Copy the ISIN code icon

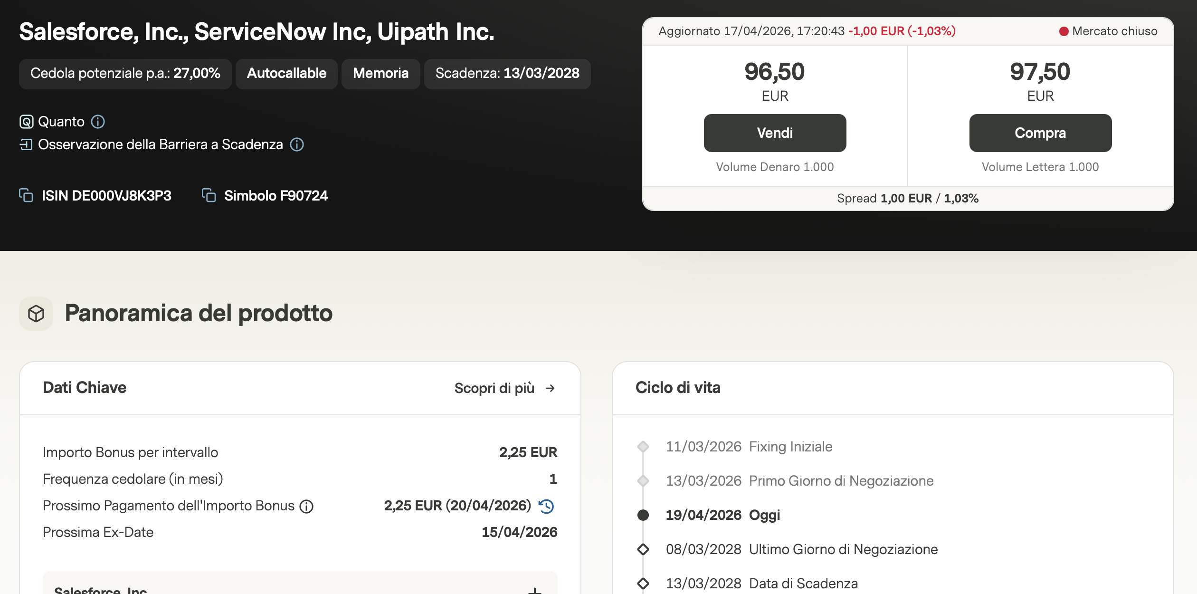point(26,195)
